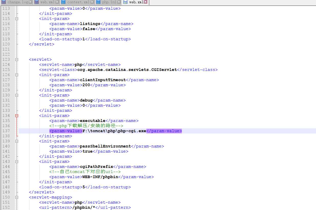This screenshot has width=316, height=210.
Task: Click the word executable on line 135
Action: (x=93, y=121)
